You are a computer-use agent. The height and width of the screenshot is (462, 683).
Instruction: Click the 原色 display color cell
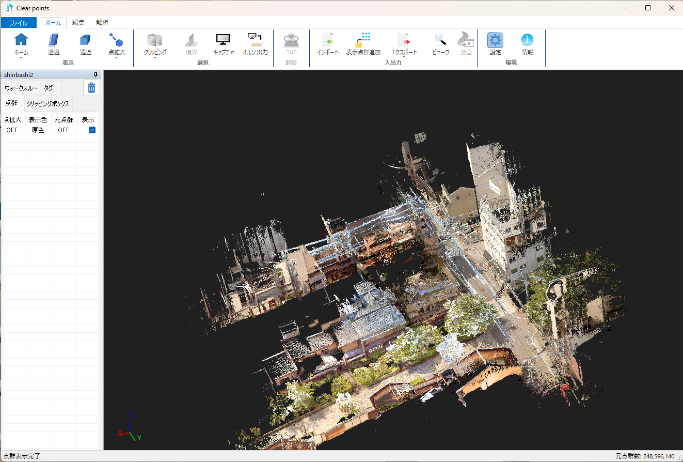click(x=38, y=130)
